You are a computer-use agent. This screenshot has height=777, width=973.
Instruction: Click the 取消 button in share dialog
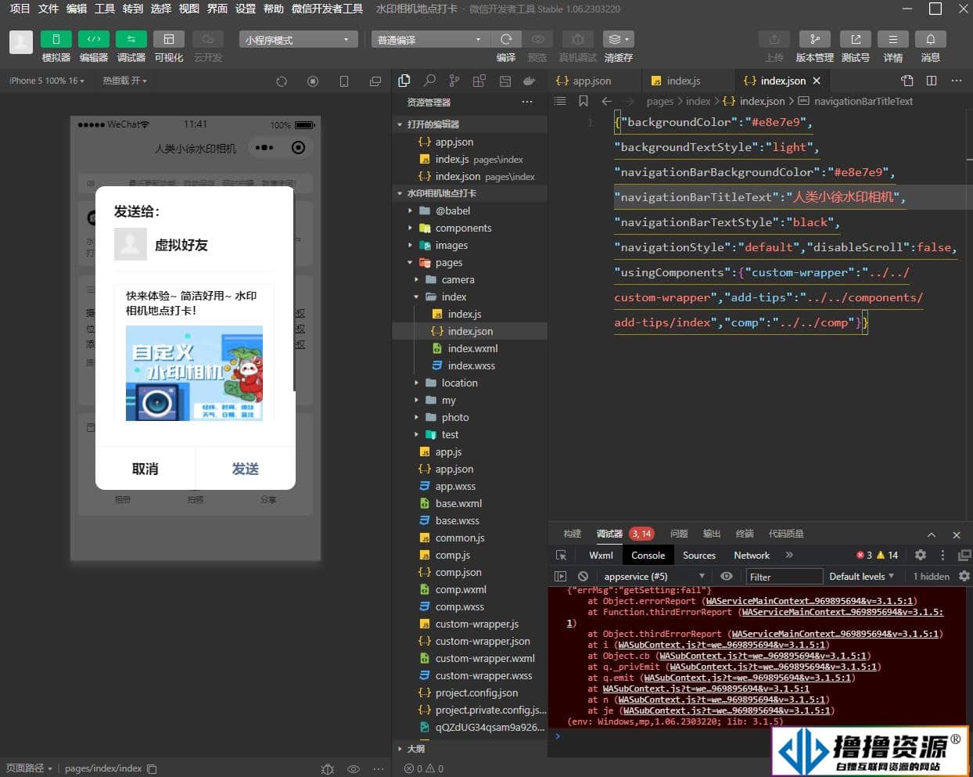(x=145, y=469)
